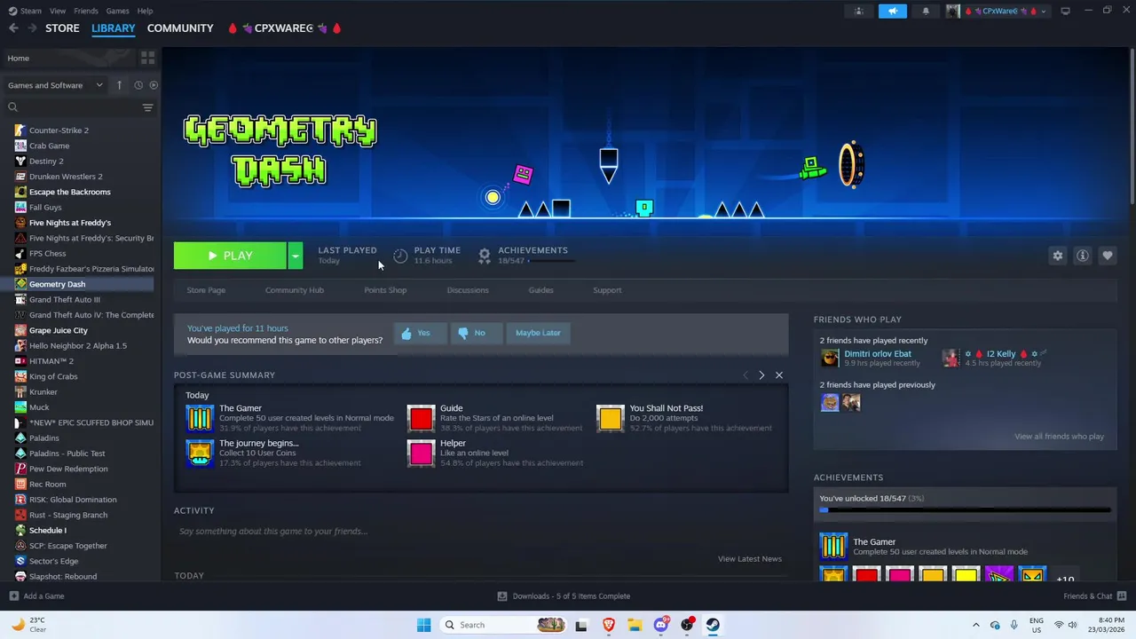The height and width of the screenshot is (639, 1136).
Task: Open Dimitri orlov Ebat's profile
Action: click(877, 354)
